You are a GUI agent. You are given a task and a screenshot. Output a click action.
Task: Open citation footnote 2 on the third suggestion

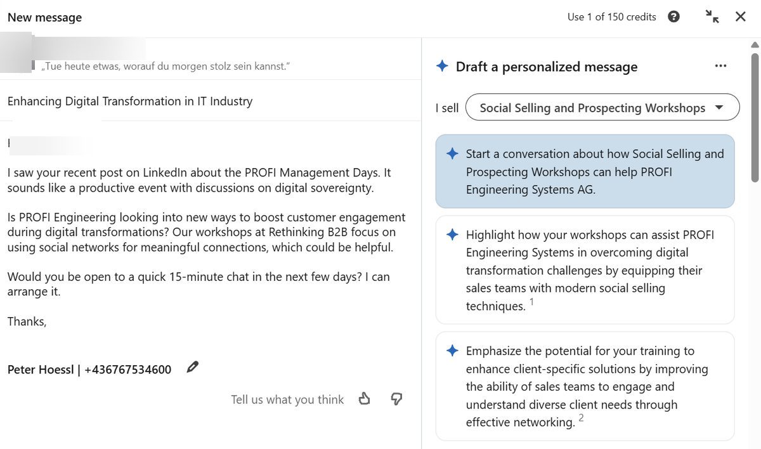(x=581, y=417)
